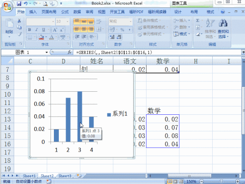
Task: Click the chart legend swatch for 系列1
Action: [109, 115]
